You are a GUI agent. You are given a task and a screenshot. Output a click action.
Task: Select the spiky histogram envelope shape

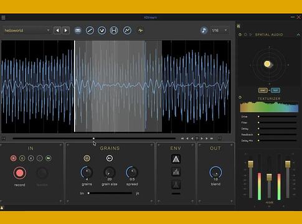(x=176, y=172)
